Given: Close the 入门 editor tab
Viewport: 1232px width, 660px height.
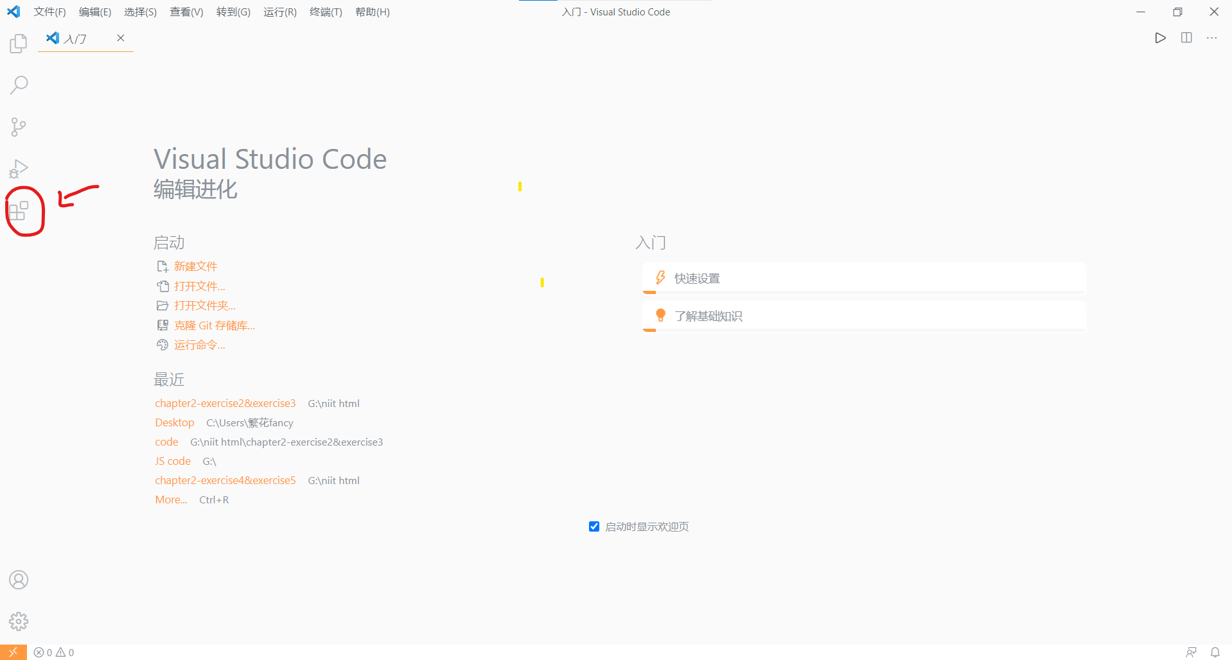Looking at the screenshot, I should [x=120, y=38].
